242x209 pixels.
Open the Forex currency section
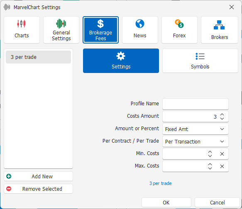pyautogui.click(x=179, y=30)
